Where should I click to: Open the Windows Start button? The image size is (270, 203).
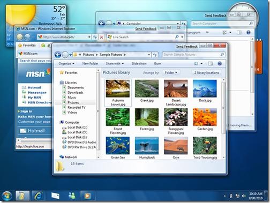point(7,196)
